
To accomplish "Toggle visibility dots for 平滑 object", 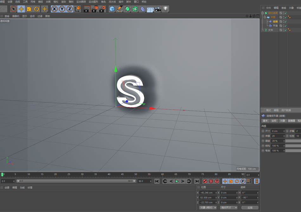I will [x=284, y=26].
